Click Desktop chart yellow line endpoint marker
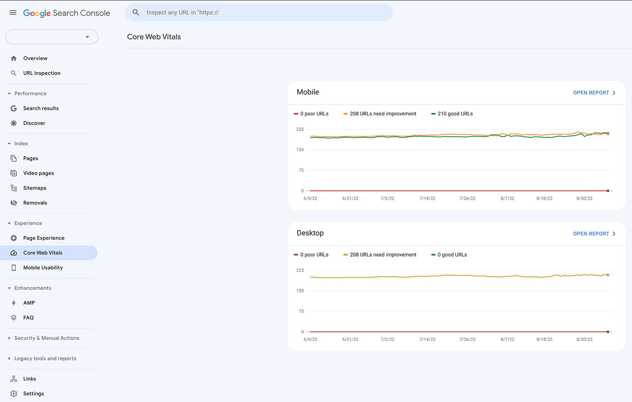The image size is (632, 402). pos(608,275)
